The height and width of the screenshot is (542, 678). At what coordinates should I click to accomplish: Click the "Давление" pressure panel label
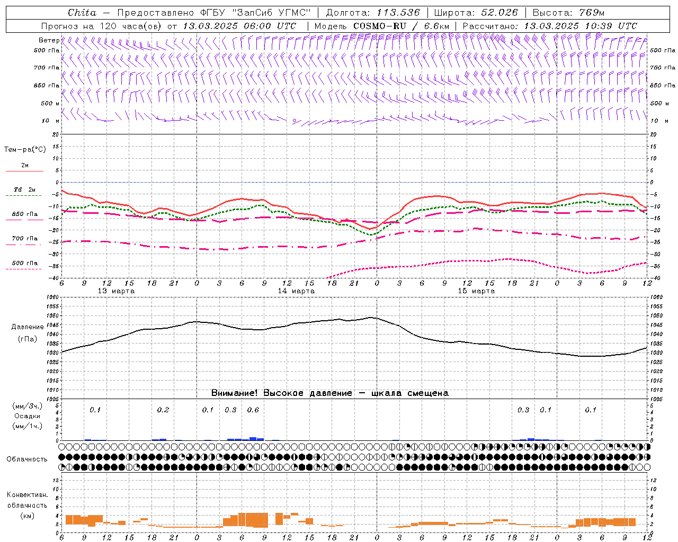coord(28,327)
